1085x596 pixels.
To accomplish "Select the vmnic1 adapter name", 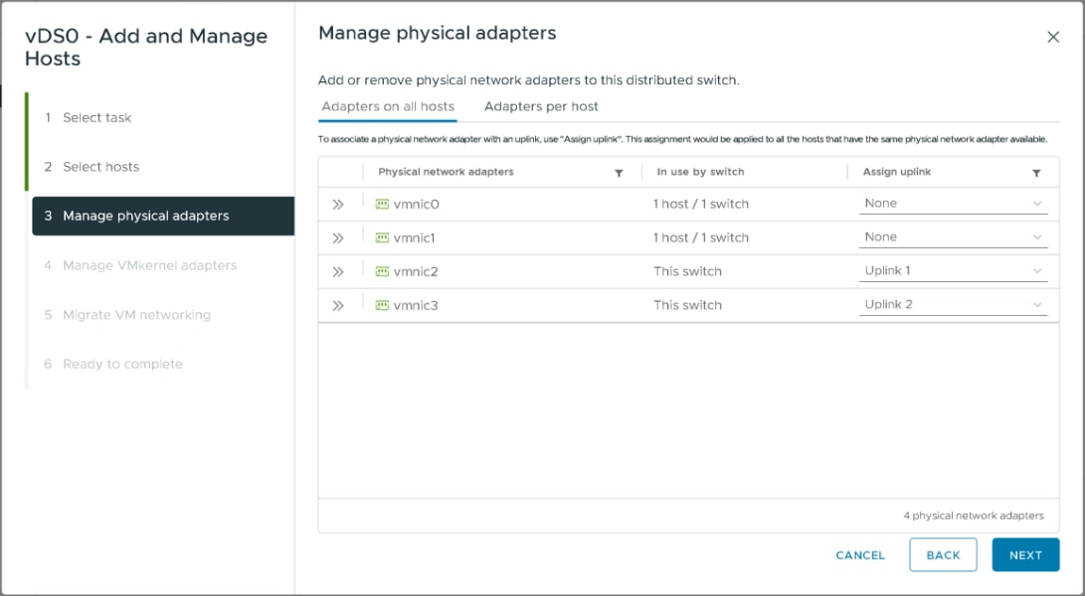I will pos(415,237).
